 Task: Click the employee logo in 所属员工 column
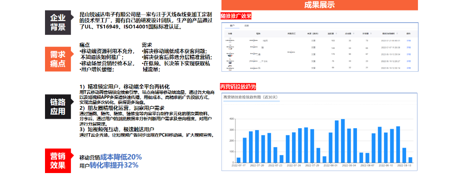pyautogui.click(x=291, y=52)
